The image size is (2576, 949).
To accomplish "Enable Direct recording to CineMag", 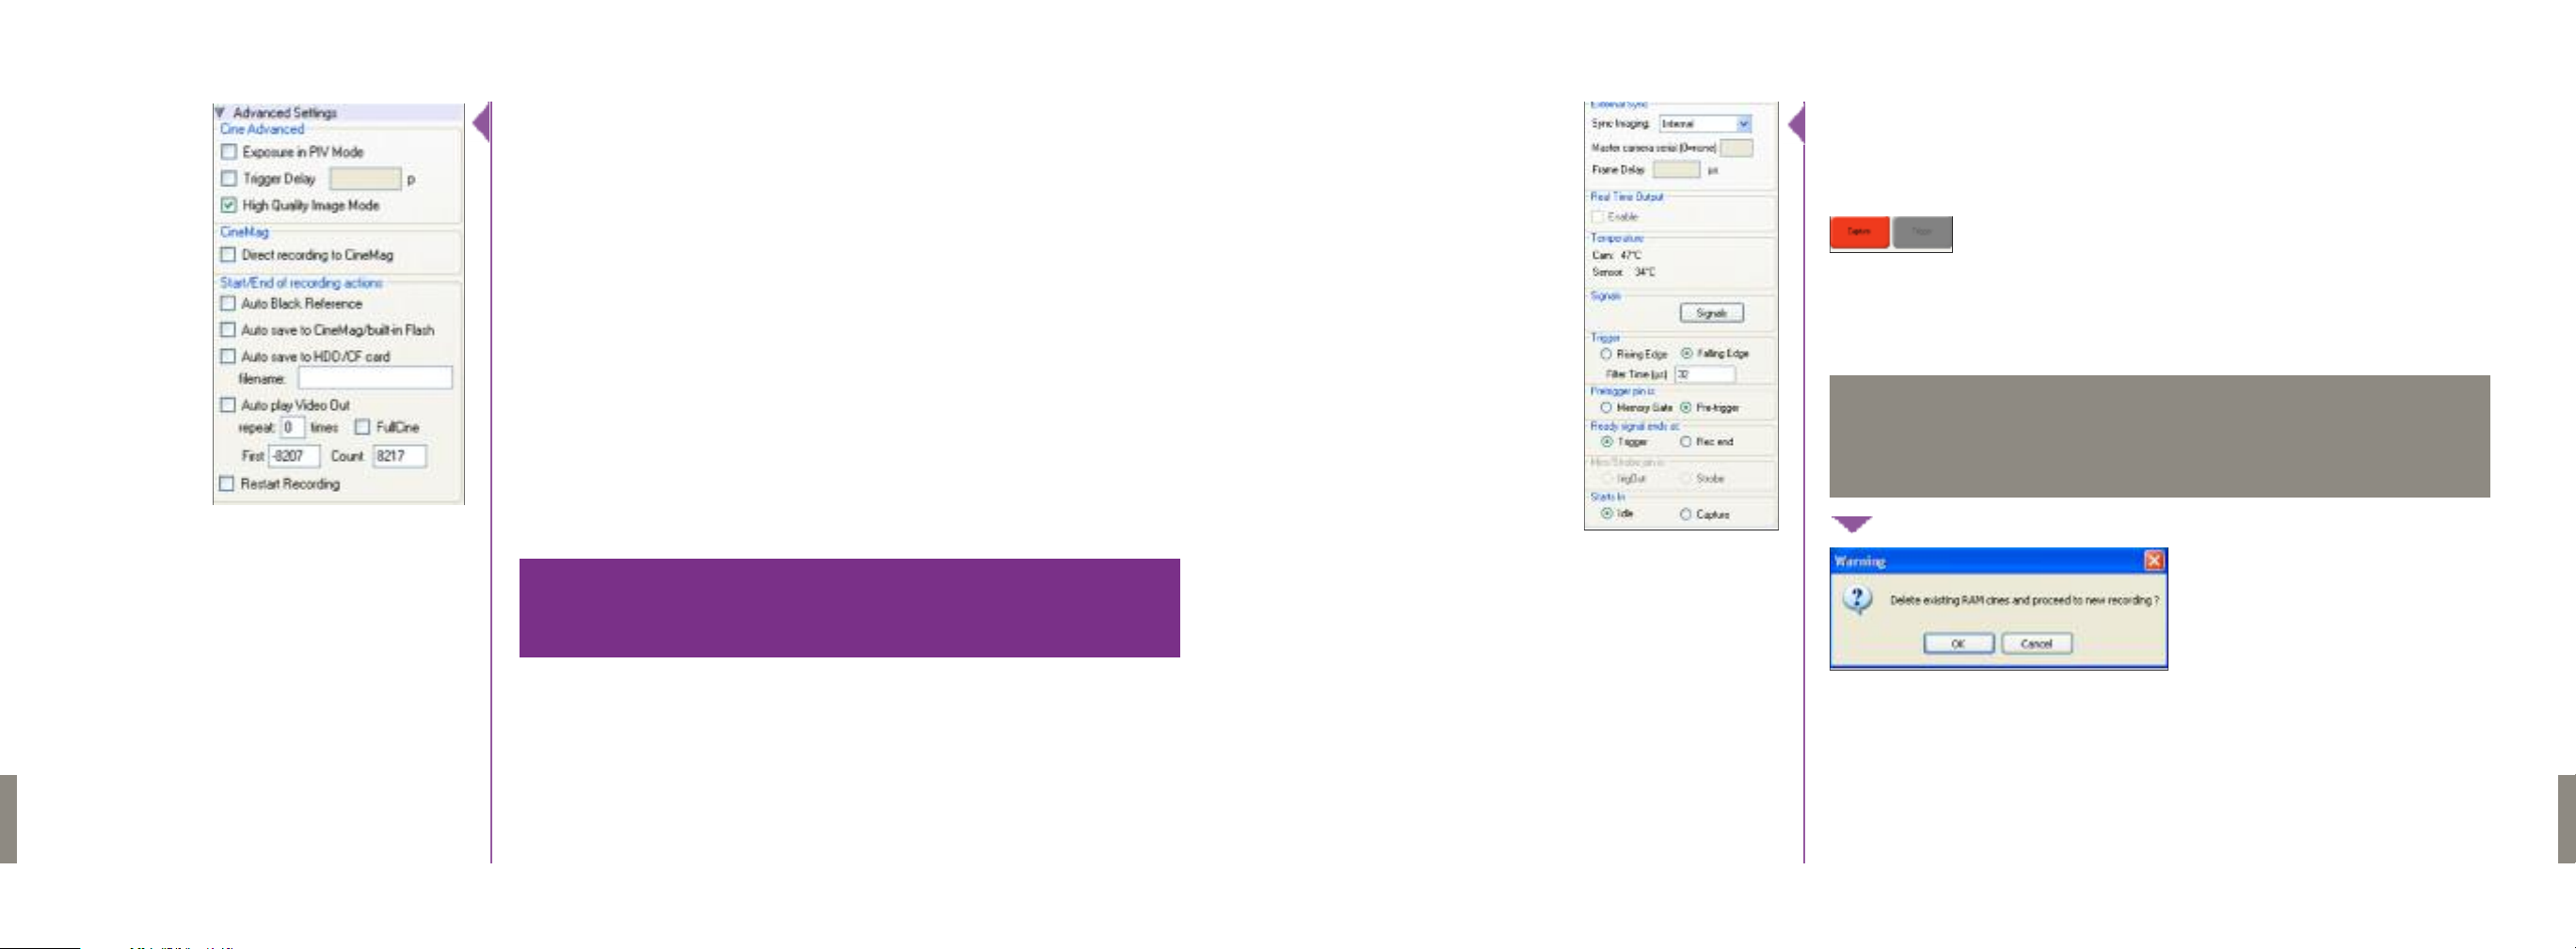I will (x=228, y=255).
